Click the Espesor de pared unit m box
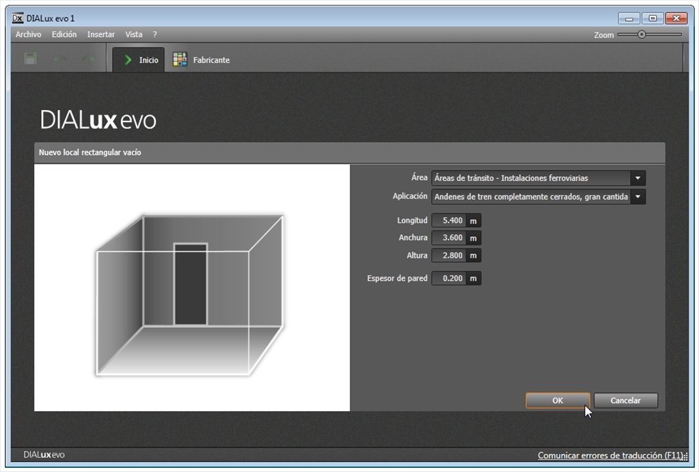699x472 pixels. (474, 278)
